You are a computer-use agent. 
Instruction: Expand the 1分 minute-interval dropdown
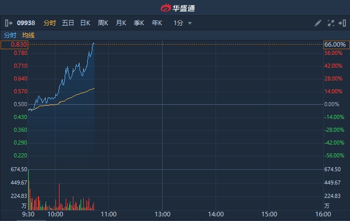point(179,23)
